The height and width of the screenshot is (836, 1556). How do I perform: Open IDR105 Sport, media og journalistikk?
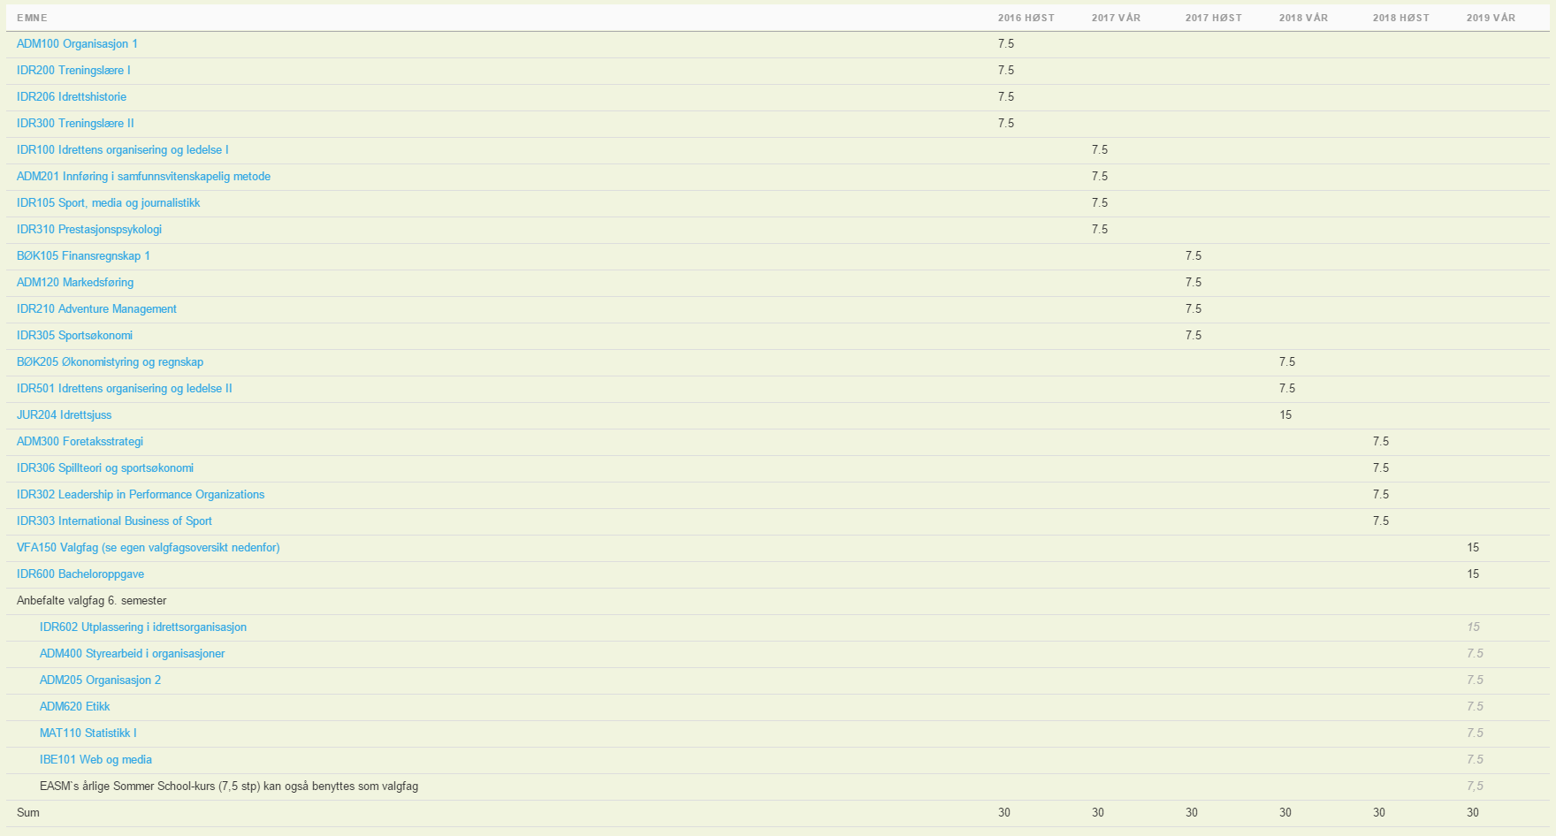click(108, 203)
